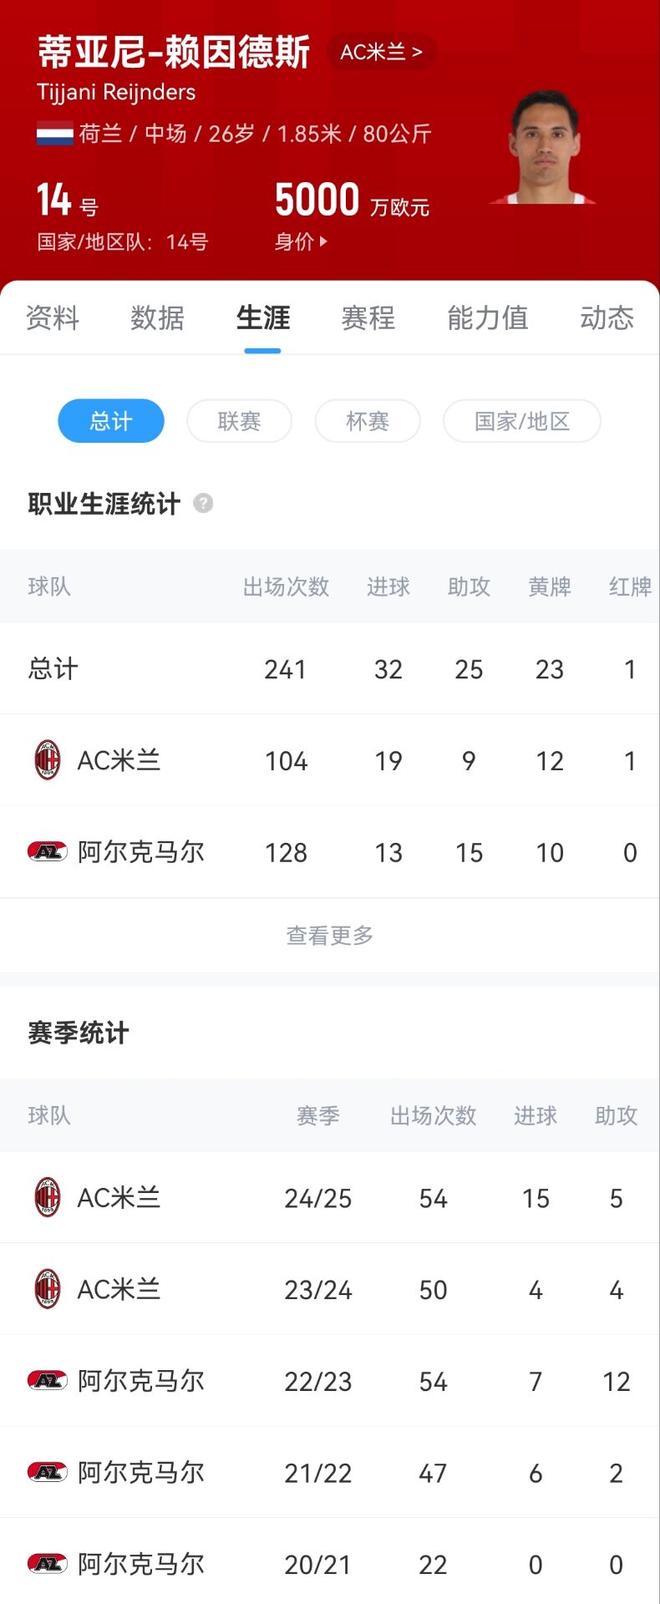
Task: Tap the Netherlands flag icon
Action: pyautogui.click(x=55, y=134)
